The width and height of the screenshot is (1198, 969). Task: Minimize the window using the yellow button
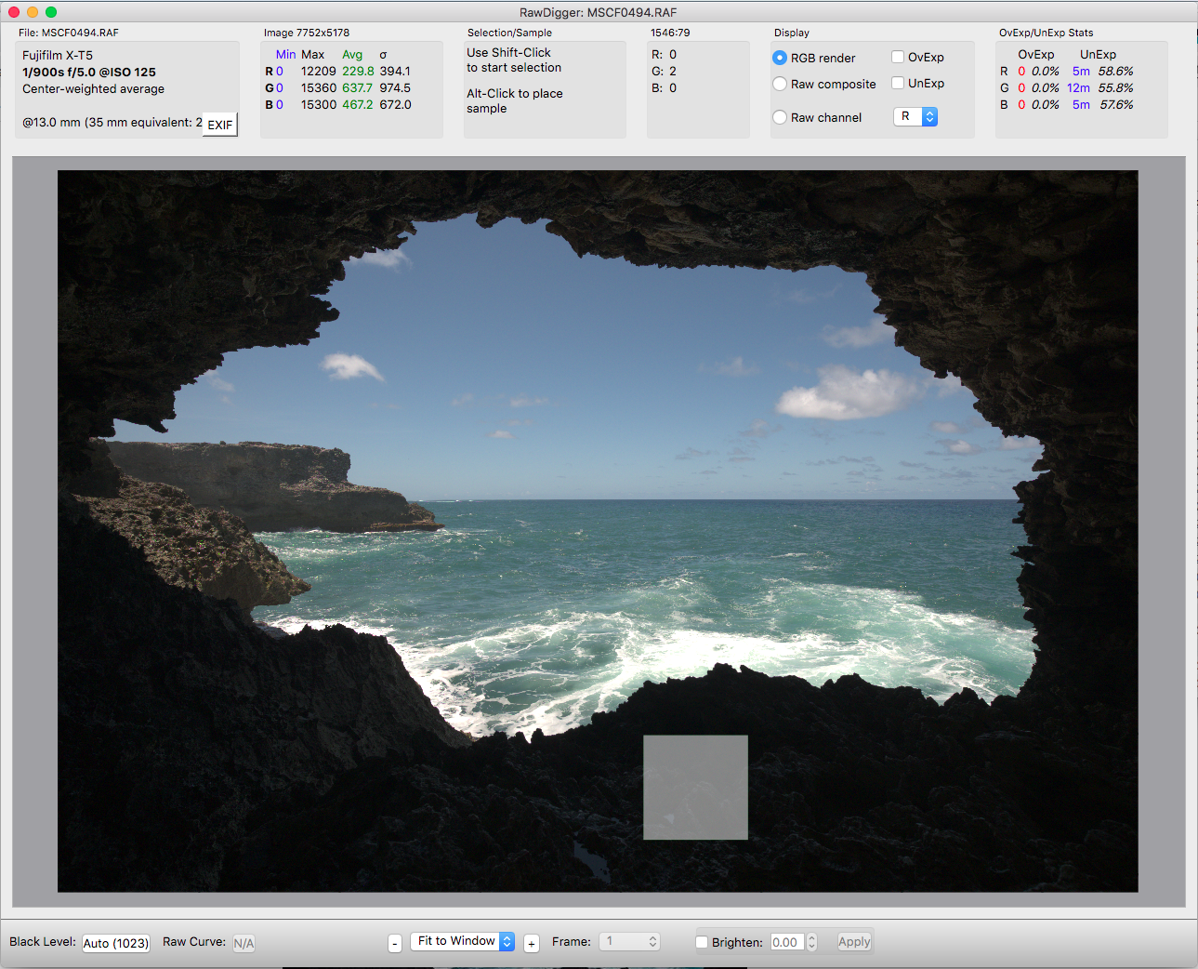tap(33, 12)
